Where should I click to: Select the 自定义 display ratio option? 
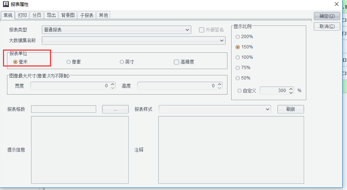(x=239, y=91)
